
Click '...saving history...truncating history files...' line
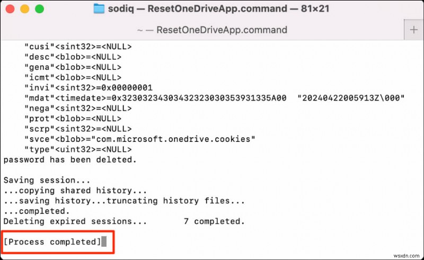124,201
